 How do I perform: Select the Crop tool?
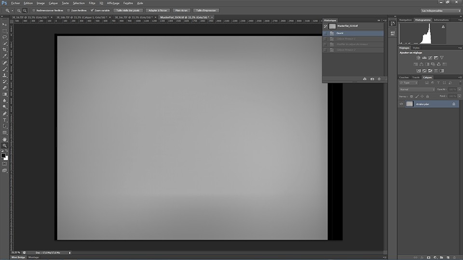4,50
